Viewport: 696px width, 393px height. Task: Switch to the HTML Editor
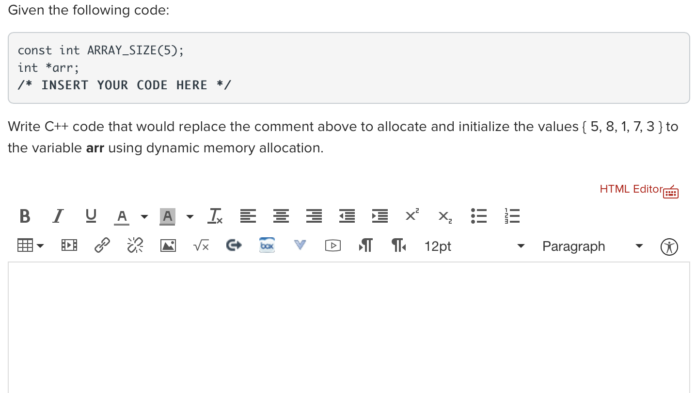click(639, 190)
